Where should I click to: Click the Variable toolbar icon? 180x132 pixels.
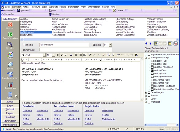point(114,10)
